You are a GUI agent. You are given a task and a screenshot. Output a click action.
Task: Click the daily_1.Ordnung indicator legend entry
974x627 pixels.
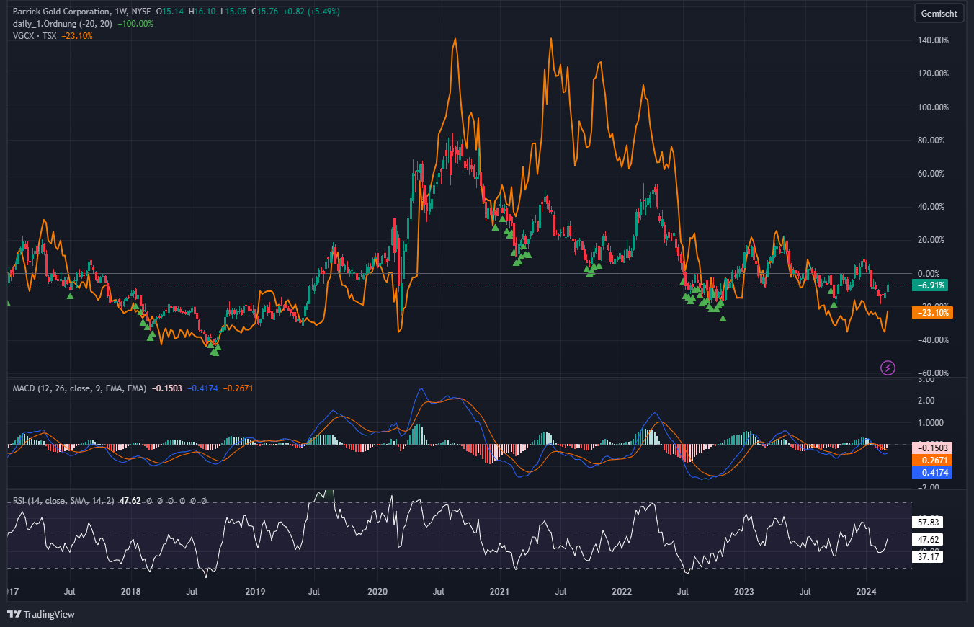tap(43, 23)
